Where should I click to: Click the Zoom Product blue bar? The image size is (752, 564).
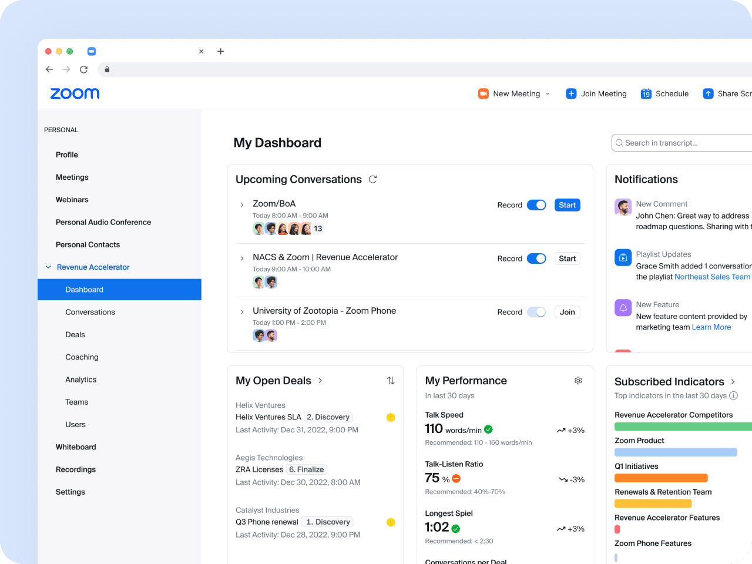pos(676,452)
